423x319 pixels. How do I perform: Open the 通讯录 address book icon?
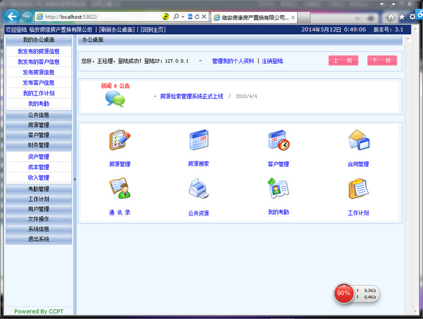click(120, 188)
